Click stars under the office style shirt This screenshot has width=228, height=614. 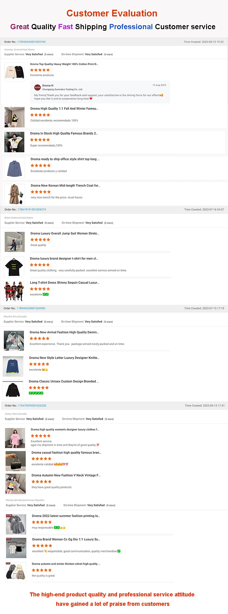[41, 166]
